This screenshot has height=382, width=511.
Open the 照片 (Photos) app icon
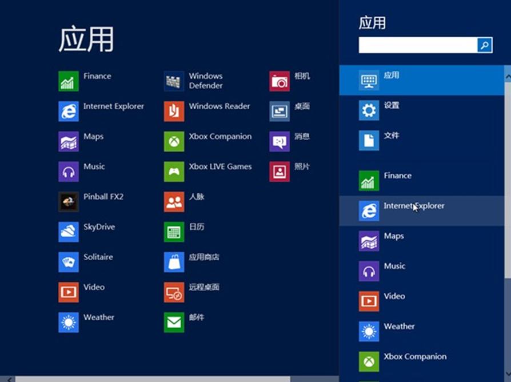pos(280,172)
